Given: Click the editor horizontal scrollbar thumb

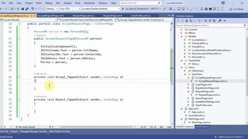Looking at the screenshot, I should tap(97, 127).
